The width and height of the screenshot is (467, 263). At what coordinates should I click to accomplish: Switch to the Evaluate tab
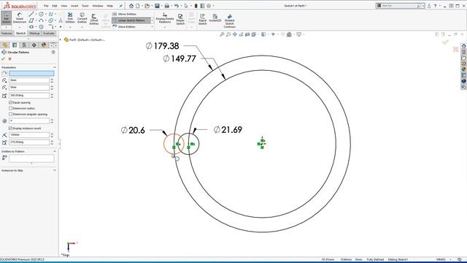[x=49, y=33]
